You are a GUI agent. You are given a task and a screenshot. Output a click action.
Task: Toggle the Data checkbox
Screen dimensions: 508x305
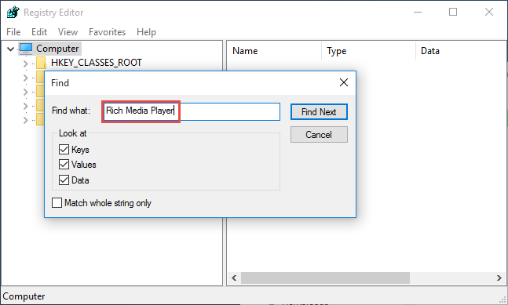point(64,180)
